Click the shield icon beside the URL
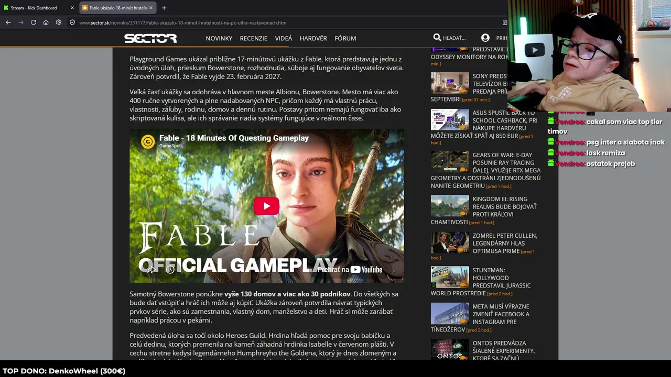The image size is (671, 377). 72,23
